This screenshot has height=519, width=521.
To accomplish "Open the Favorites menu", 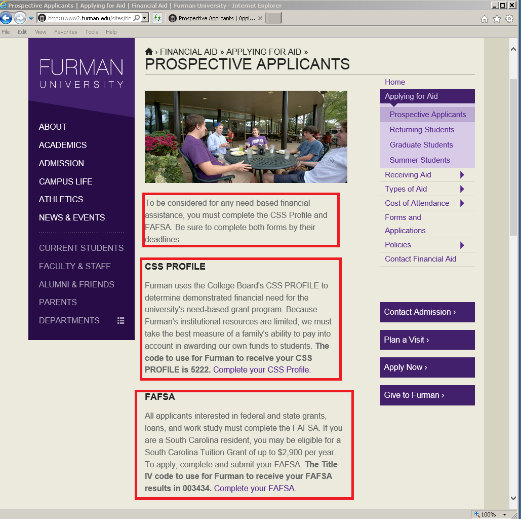I will [65, 32].
